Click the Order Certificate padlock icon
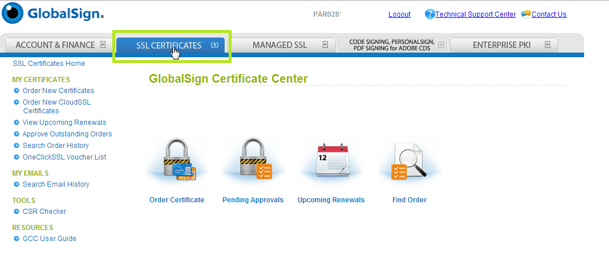Screen dimensions: 609x263 [x=177, y=161]
